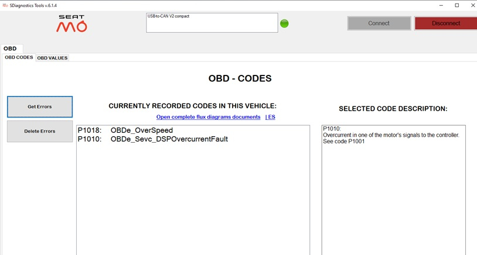Click the Delete Errors button
The image size is (477, 255).
(40, 131)
